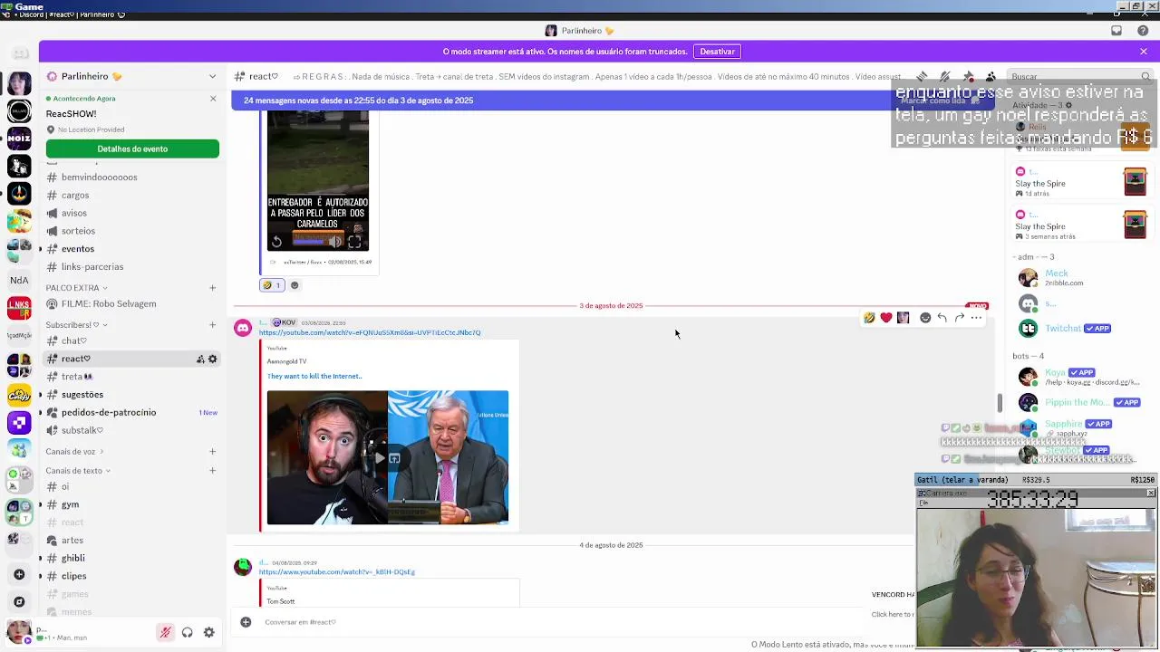Expand the Parlinheiro server menu
The width and height of the screenshot is (1160, 652).
coord(132,76)
